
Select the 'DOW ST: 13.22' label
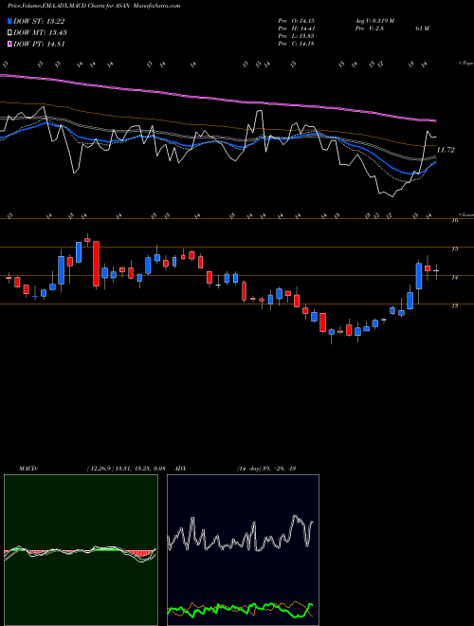(x=39, y=21)
